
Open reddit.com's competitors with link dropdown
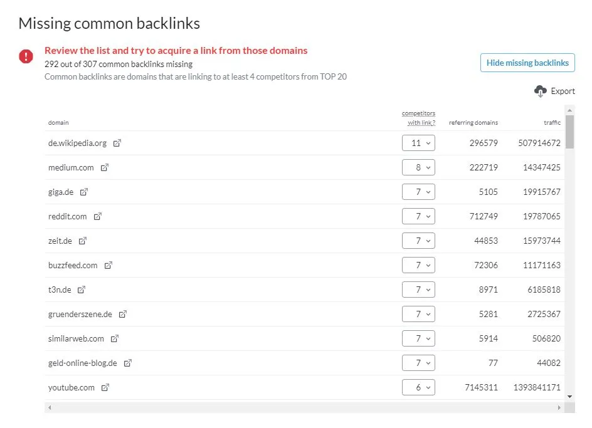pyautogui.click(x=418, y=216)
